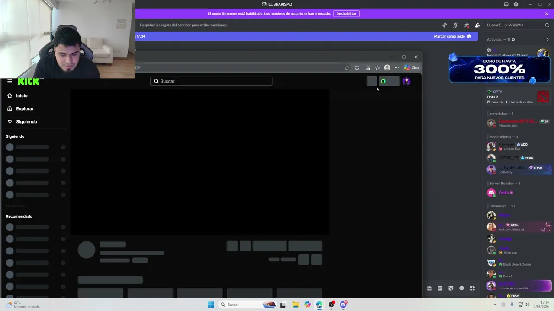Open the Discord sticker picker
Viewport: 554px width, 311px height.
click(x=451, y=289)
